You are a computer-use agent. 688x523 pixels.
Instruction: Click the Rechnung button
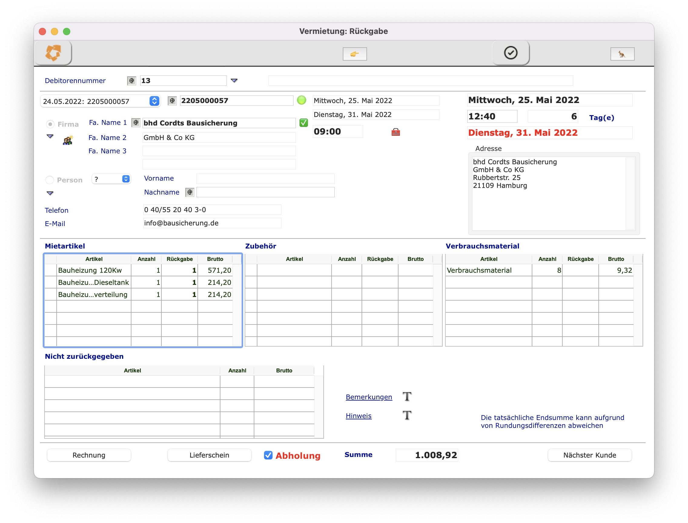[89, 455]
